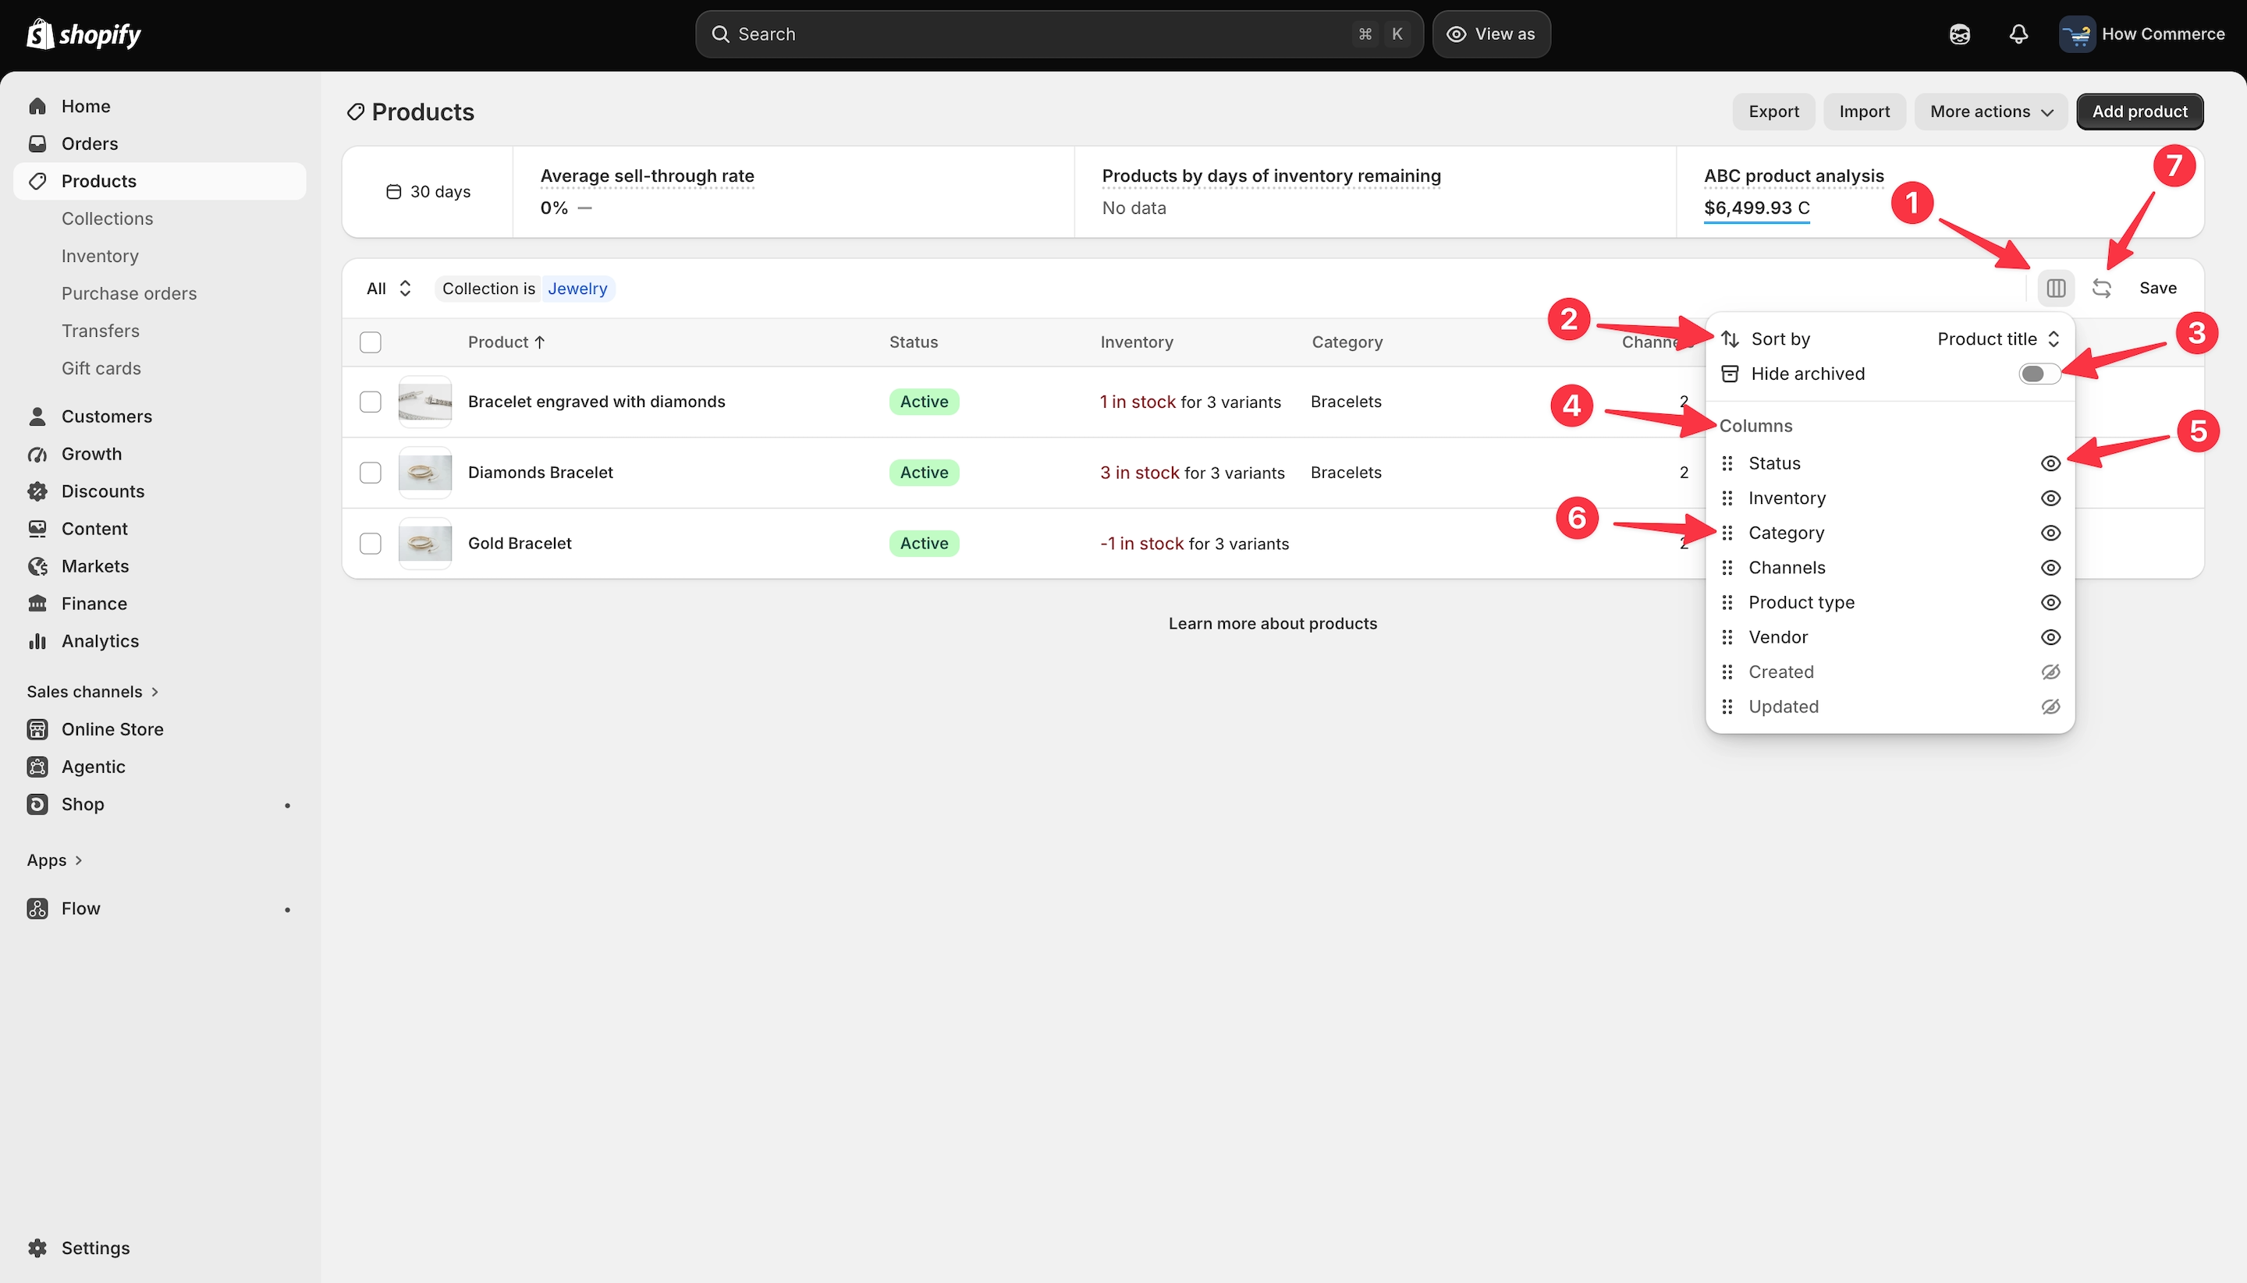Expand the Apps section

point(55,860)
